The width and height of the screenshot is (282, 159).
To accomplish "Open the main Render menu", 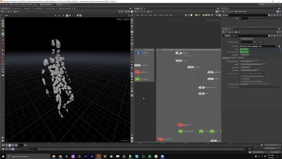I will pos(11,4).
